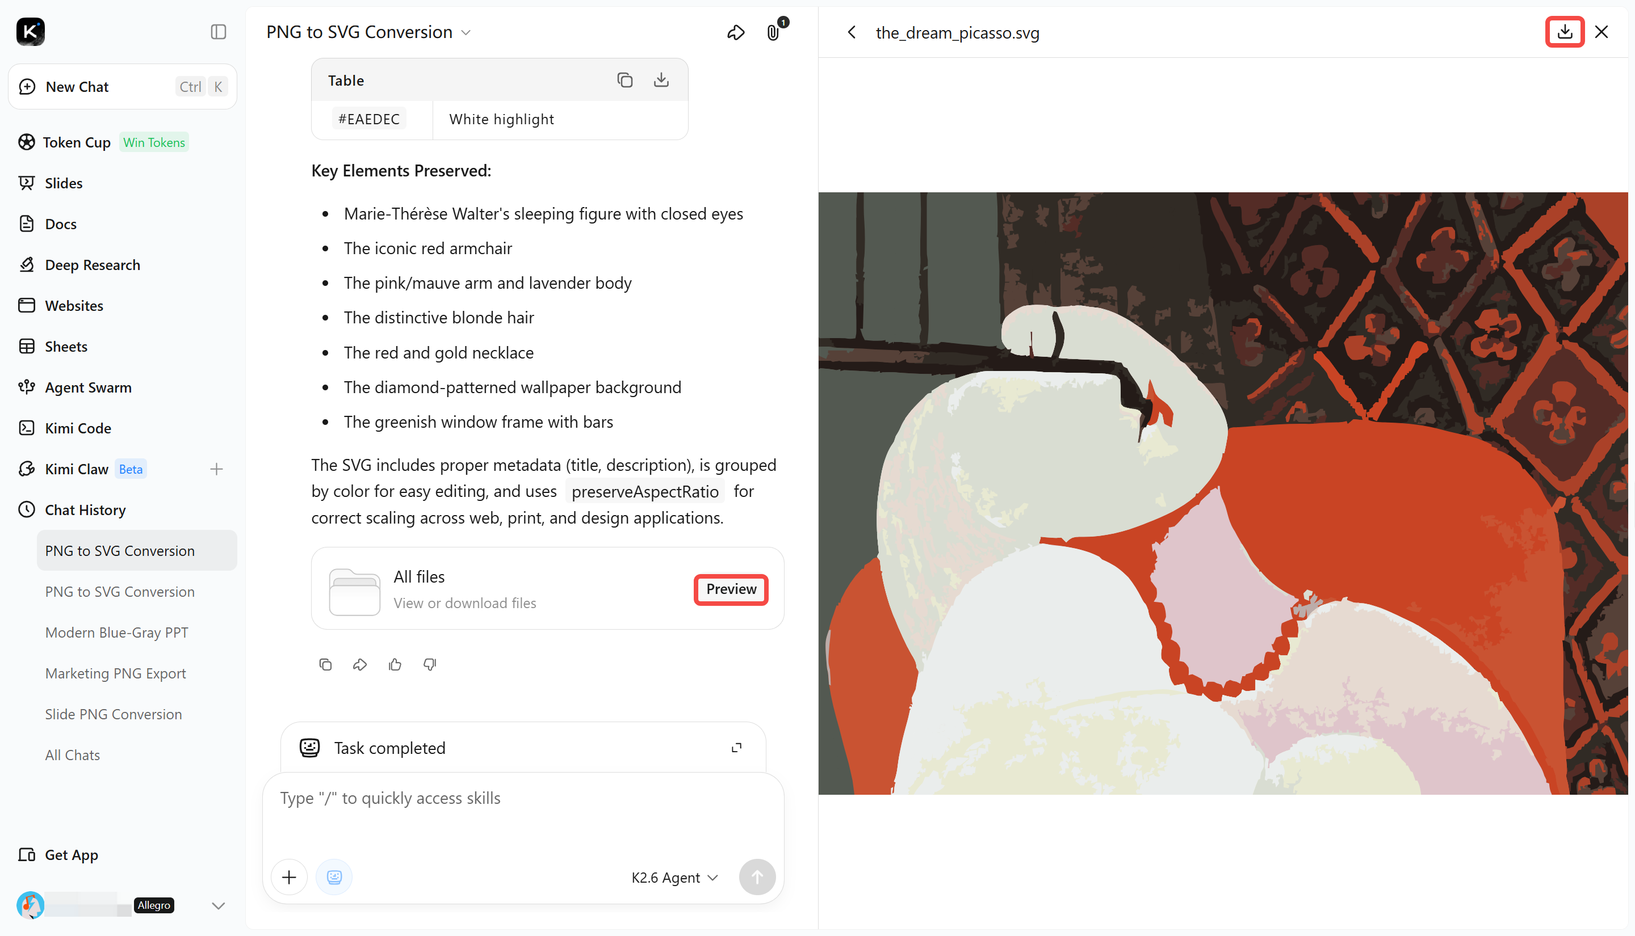Open Sheets in sidebar
The width and height of the screenshot is (1635, 936).
click(66, 347)
